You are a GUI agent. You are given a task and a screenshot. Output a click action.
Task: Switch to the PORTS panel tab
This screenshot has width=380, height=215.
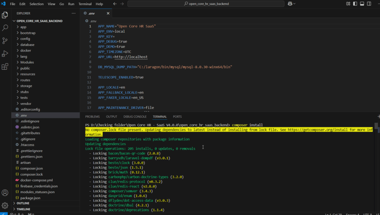pos(177,117)
